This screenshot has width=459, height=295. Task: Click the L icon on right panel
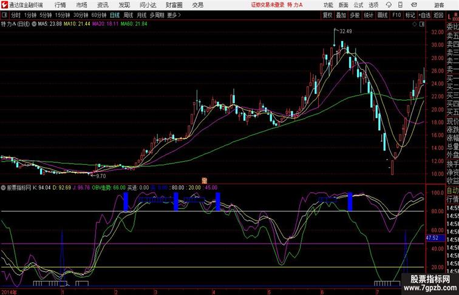pyautogui.click(x=450, y=17)
